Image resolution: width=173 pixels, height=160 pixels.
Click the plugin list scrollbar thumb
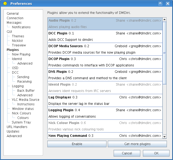(x=164, y=53)
